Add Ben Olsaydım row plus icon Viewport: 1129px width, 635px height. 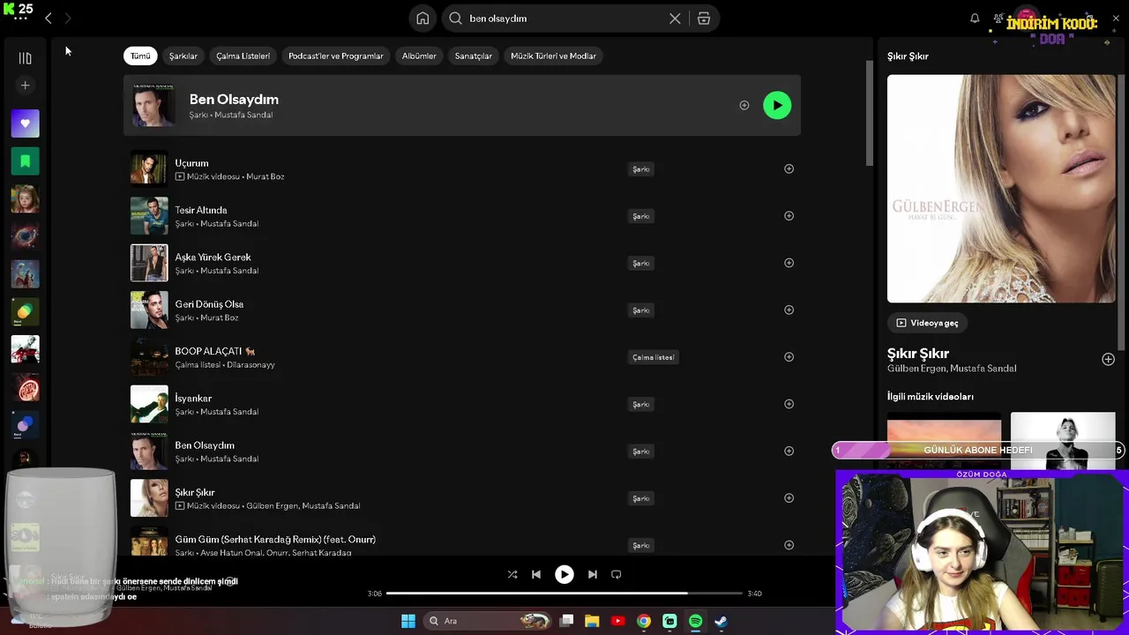tap(789, 451)
